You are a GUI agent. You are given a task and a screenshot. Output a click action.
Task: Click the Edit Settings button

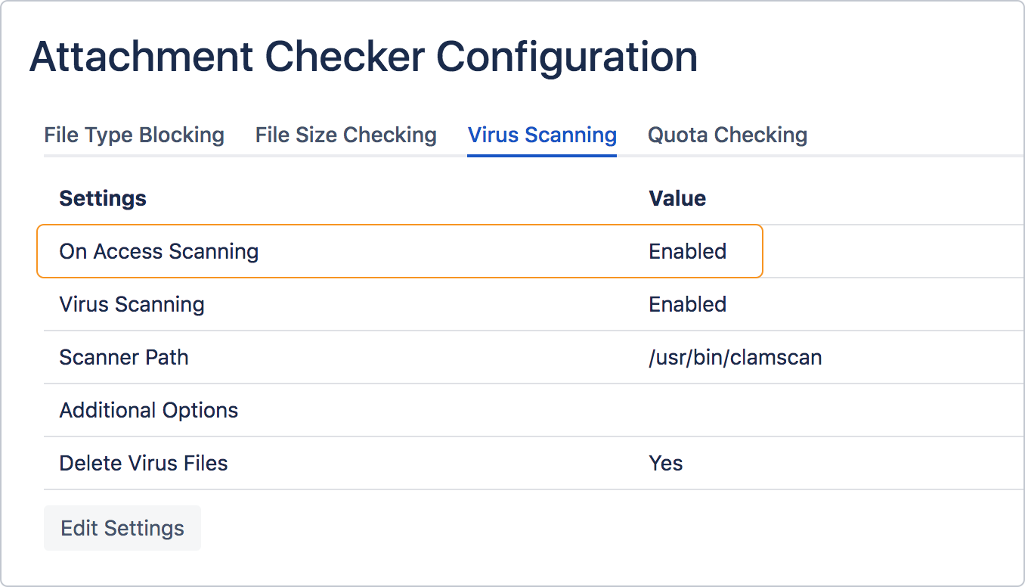coord(122,527)
